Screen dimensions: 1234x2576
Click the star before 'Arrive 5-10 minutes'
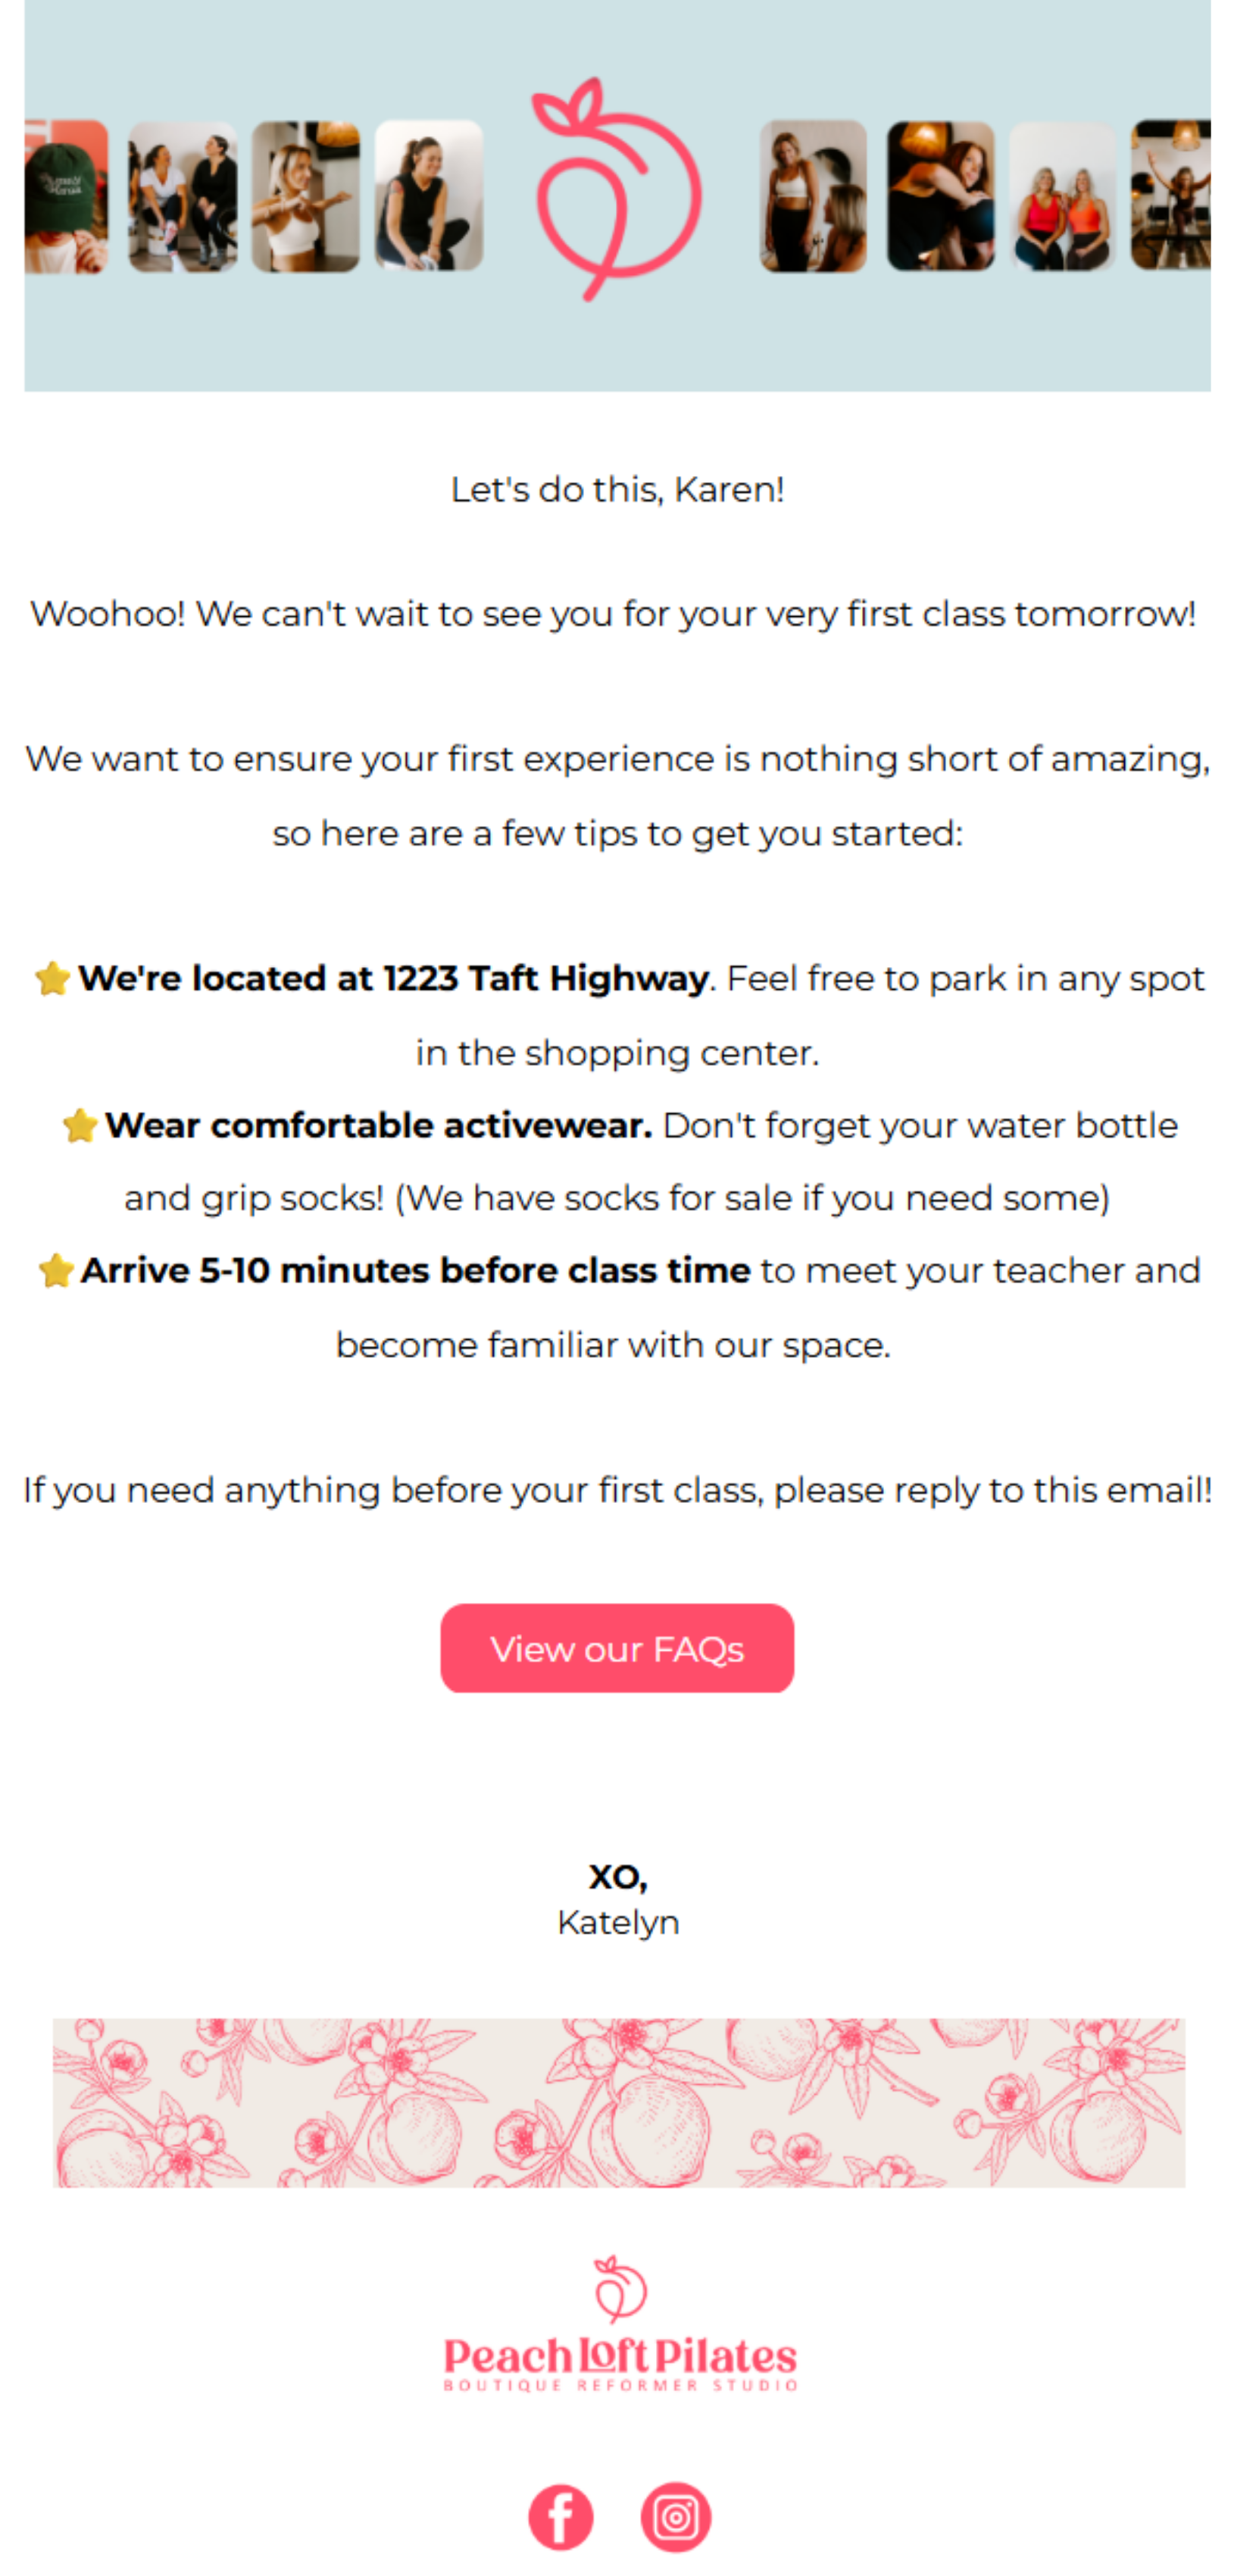[x=56, y=1270]
